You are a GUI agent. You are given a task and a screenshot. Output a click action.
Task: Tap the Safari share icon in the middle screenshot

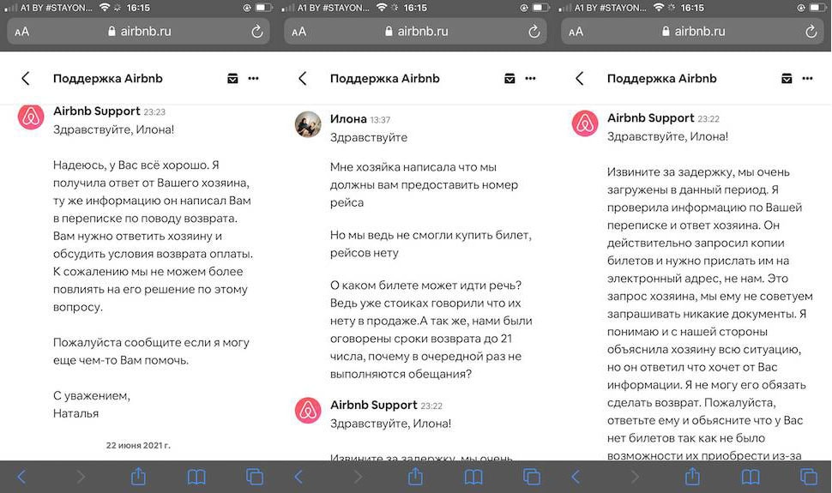tap(415, 476)
